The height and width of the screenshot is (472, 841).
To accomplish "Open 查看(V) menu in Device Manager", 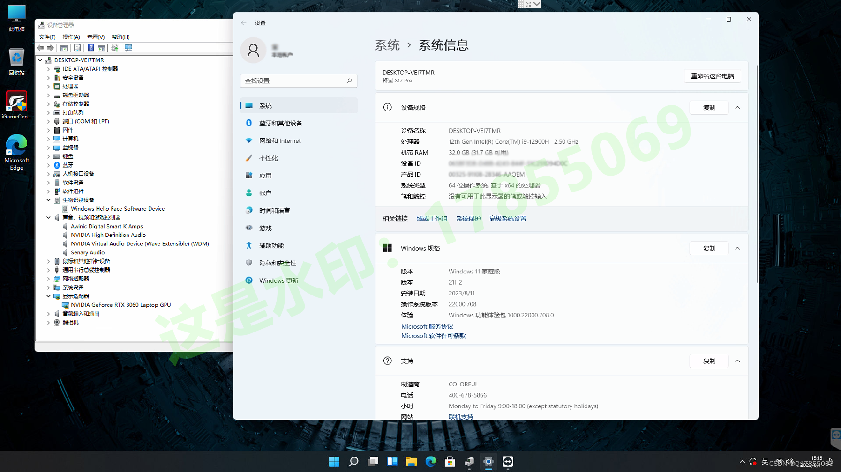I will [x=96, y=37].
